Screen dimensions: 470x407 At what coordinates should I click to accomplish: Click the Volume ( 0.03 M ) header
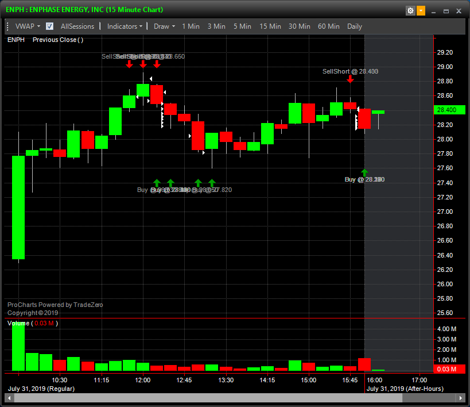33,323
